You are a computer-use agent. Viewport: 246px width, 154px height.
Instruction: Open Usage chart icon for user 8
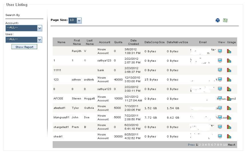pyautogui.click(x=229, y=89)
